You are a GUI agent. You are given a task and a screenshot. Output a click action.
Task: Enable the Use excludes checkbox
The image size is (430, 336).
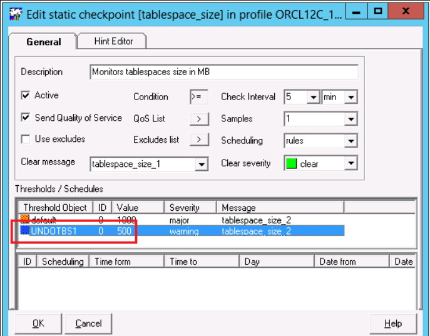tap(26, 139)
